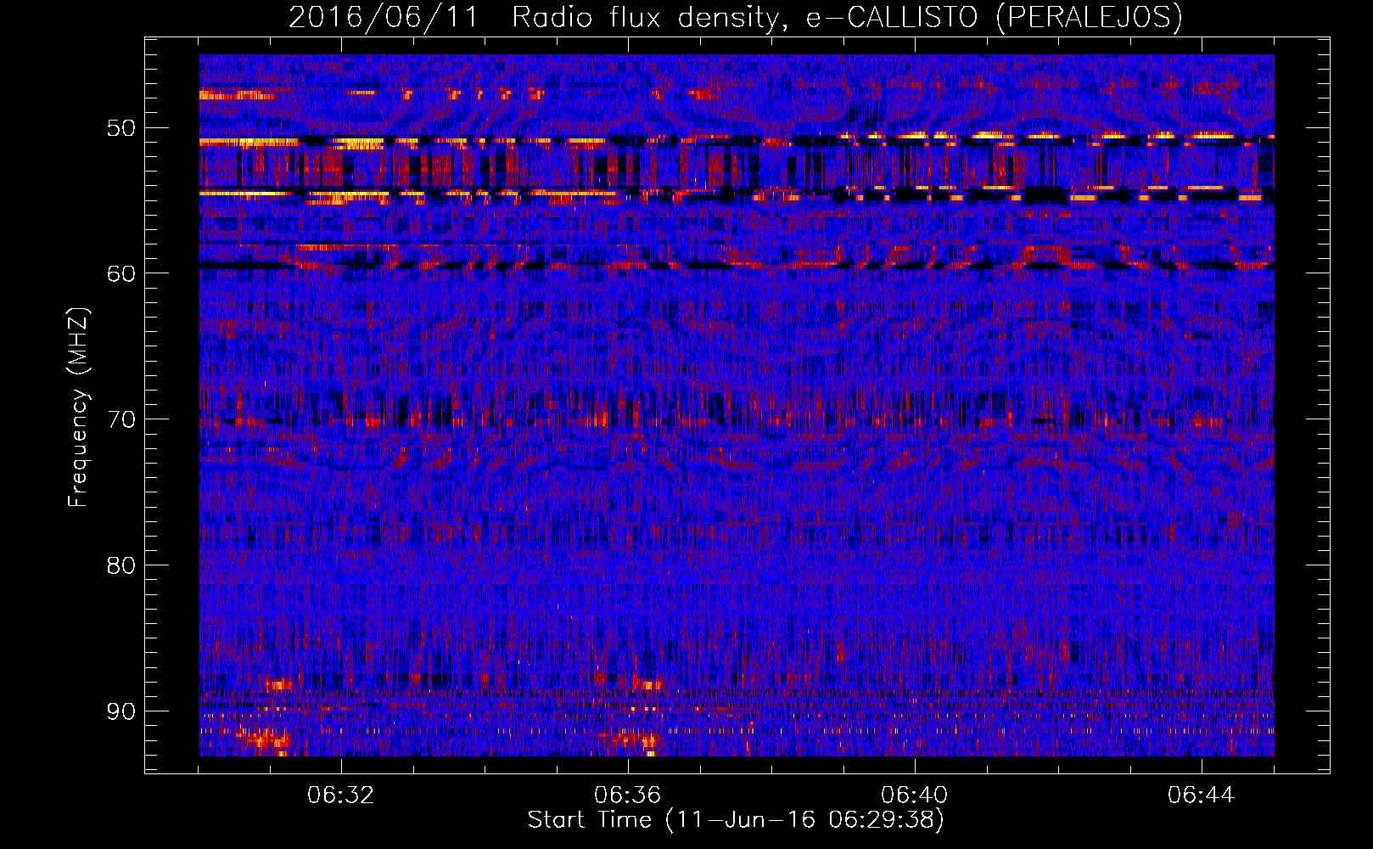The height and width of the screenshot is (849, 1373).
Task: Click the 'Frequency (MHZ)' axis label
Action: (77, 407)
